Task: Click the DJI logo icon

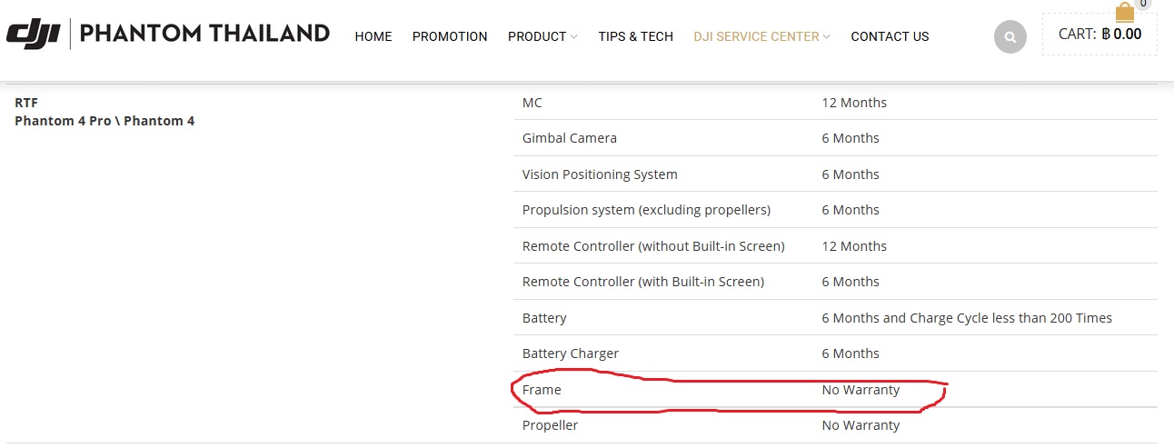Action: [33, 35]
